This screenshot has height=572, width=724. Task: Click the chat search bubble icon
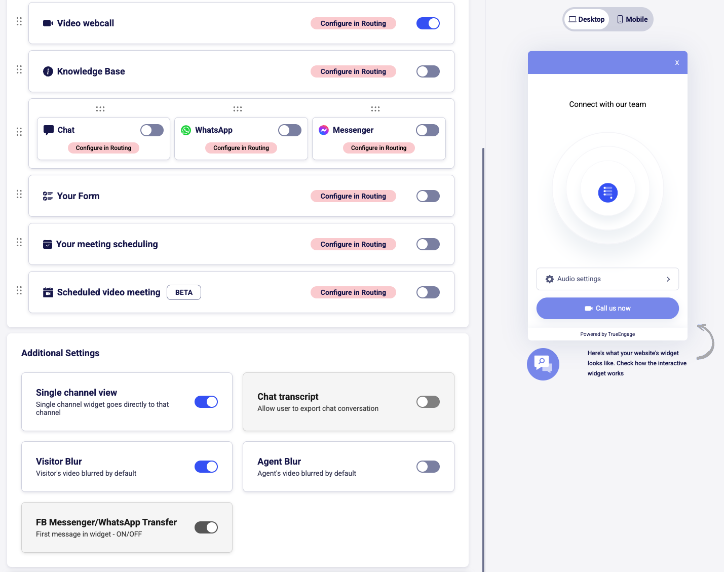(x=543, y=364)
